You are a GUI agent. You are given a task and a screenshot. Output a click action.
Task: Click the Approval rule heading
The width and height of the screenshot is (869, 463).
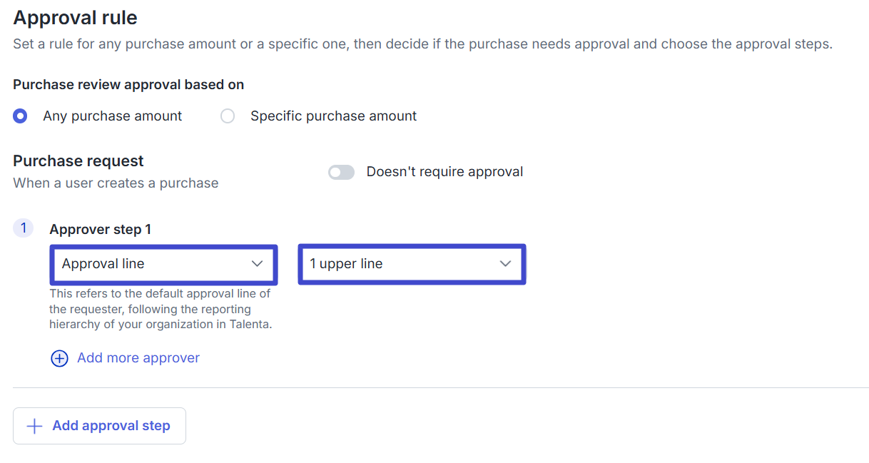[x=75, y=17]
